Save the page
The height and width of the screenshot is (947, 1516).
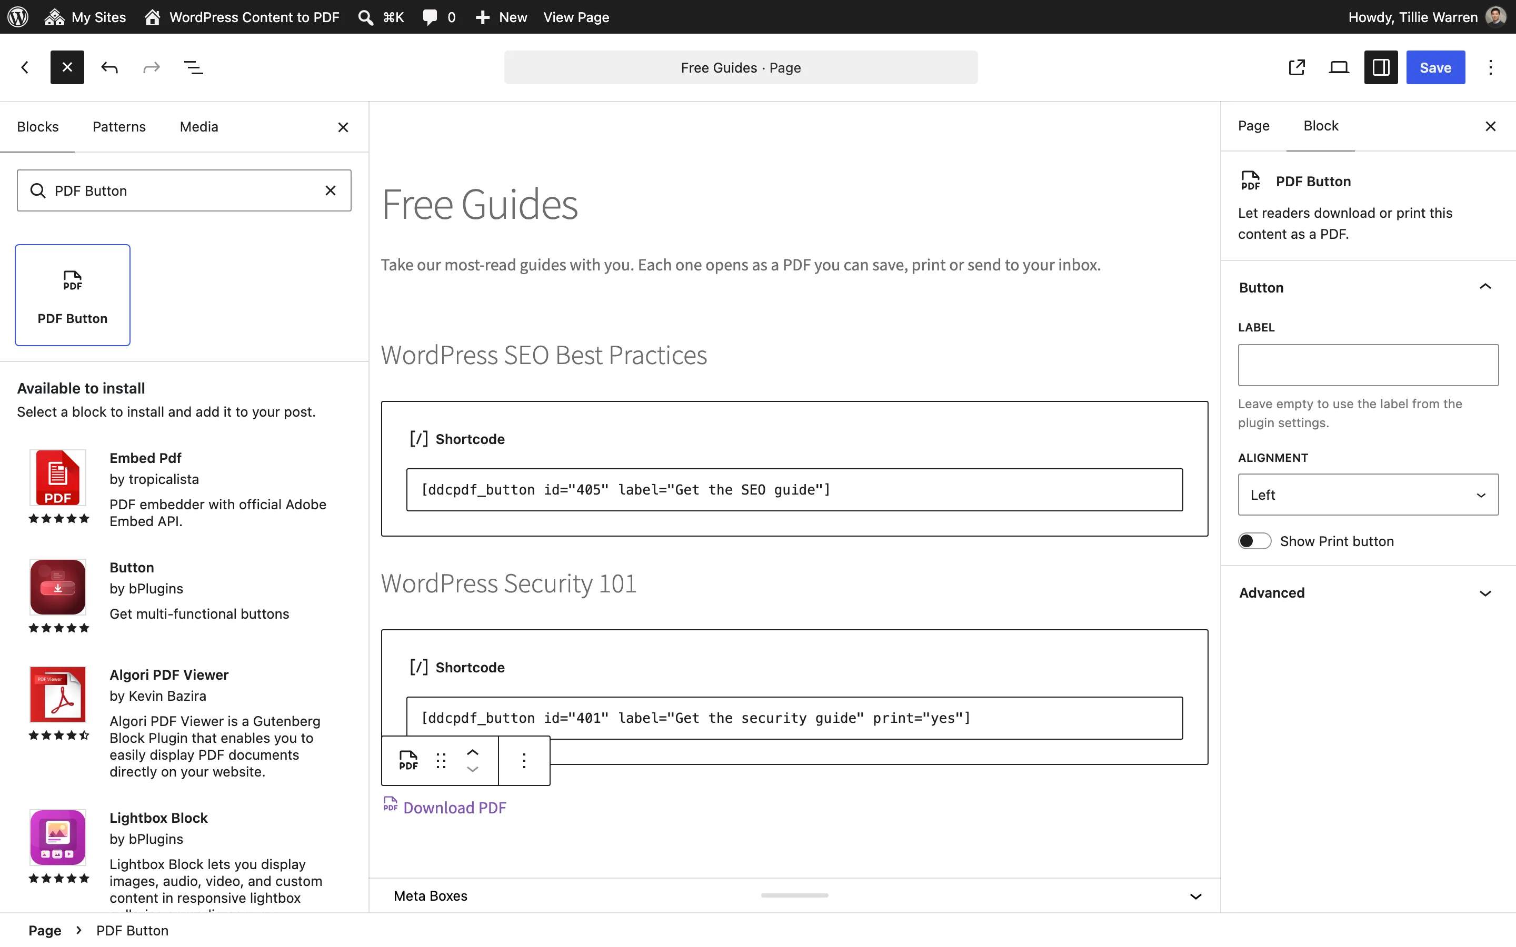coord(1435,68)
